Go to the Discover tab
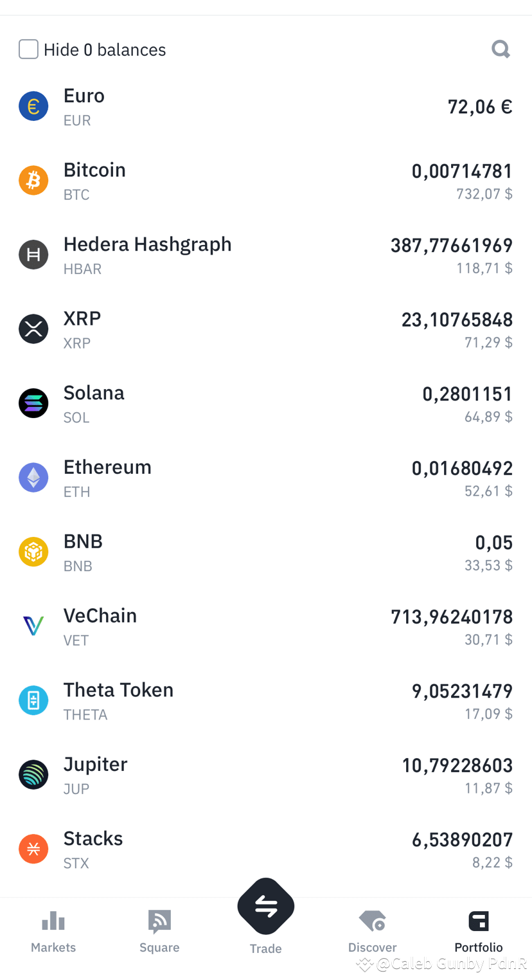 pos(373,931)
